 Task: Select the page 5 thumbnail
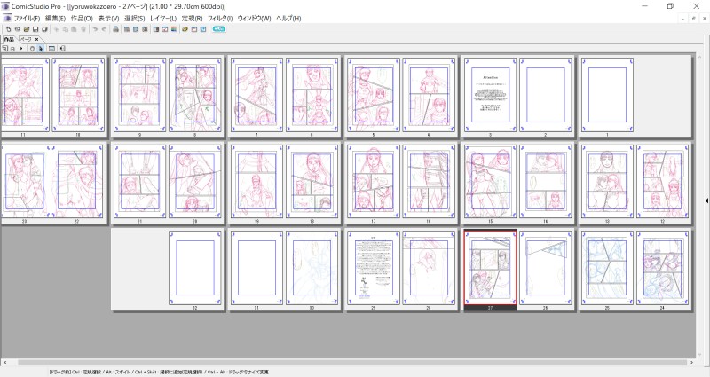click(x=374, y=95)
